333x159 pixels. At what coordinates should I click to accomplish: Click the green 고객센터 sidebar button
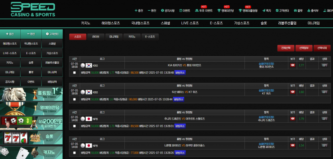[x=52, y=34]
